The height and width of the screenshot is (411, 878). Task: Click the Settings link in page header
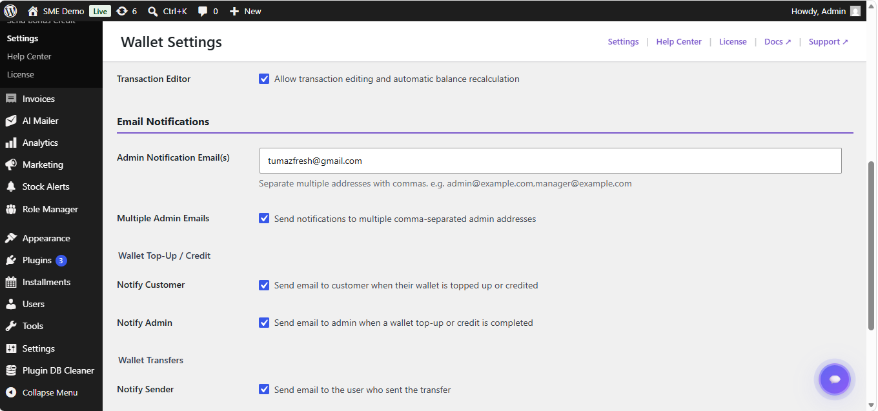[623, 41]
